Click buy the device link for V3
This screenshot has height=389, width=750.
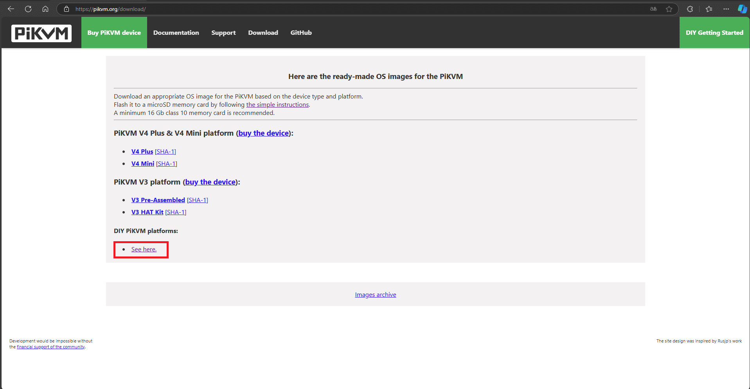tap(210, 182)
